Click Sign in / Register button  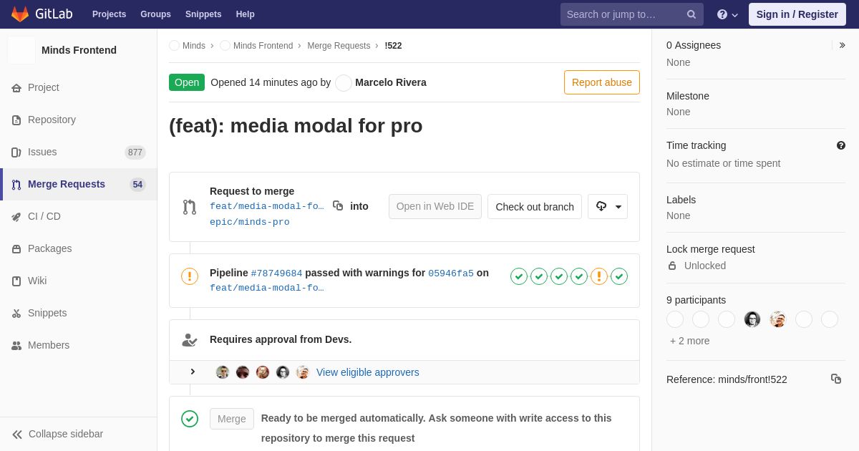(x=797, y=14)
